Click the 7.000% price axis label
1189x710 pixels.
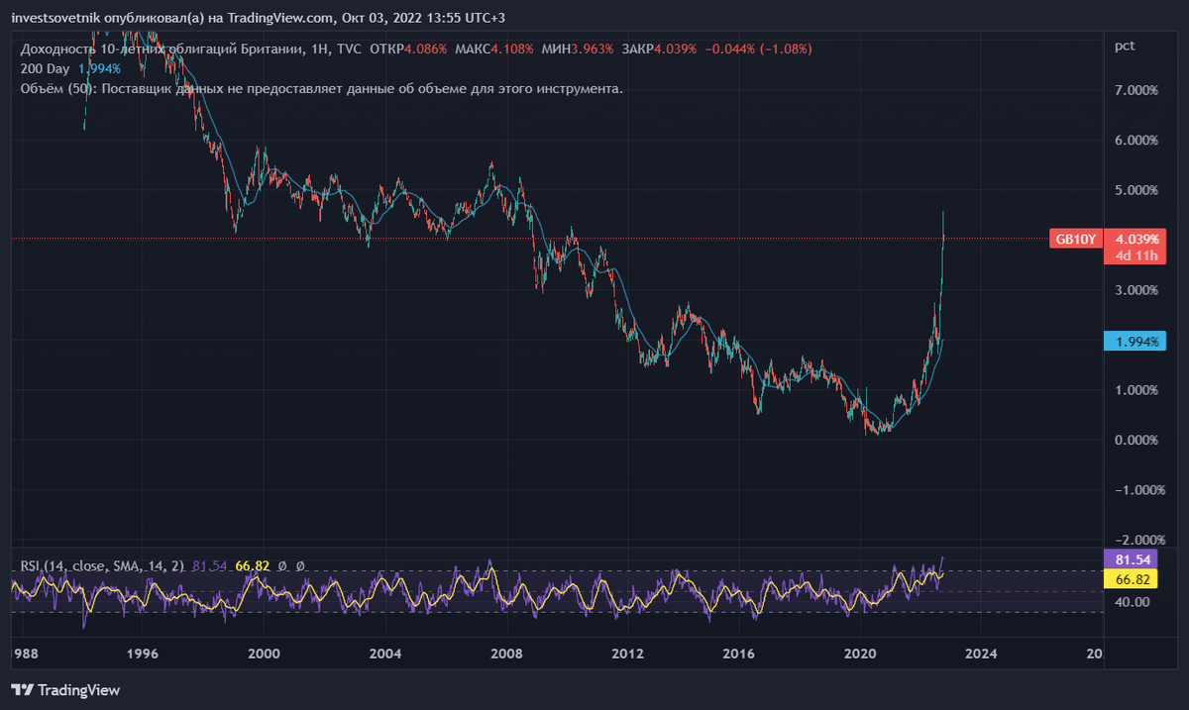[1135, 90]
